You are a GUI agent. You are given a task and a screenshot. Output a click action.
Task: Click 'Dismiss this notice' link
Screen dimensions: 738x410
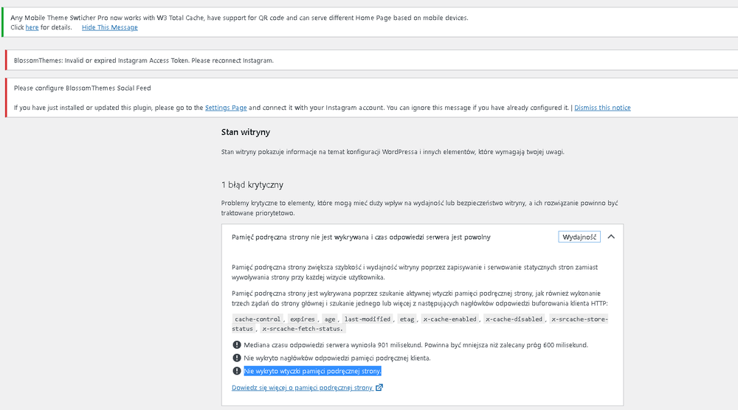tap(602, 108)
